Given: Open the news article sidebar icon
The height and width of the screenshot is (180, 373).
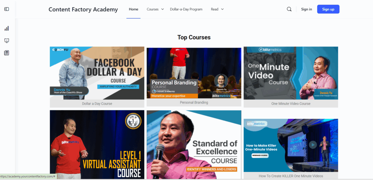Looking at the screenshot, I should [7, 53].
